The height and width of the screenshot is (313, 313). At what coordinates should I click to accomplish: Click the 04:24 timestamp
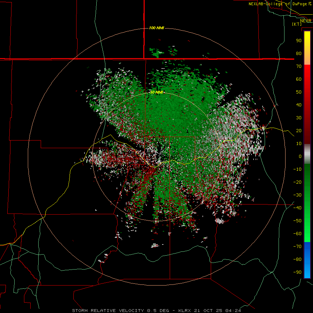point(233,311)
